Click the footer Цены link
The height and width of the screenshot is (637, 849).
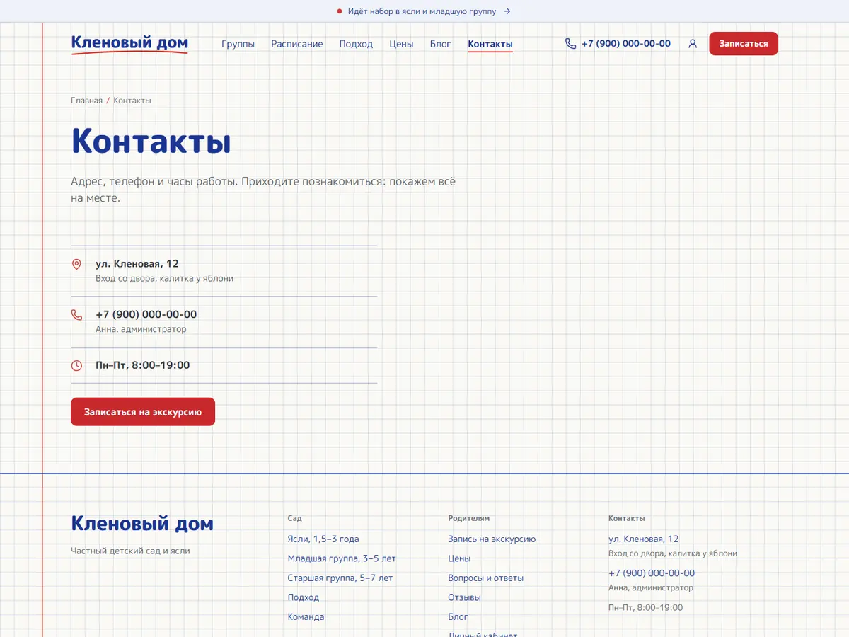(x=459, y=558)
